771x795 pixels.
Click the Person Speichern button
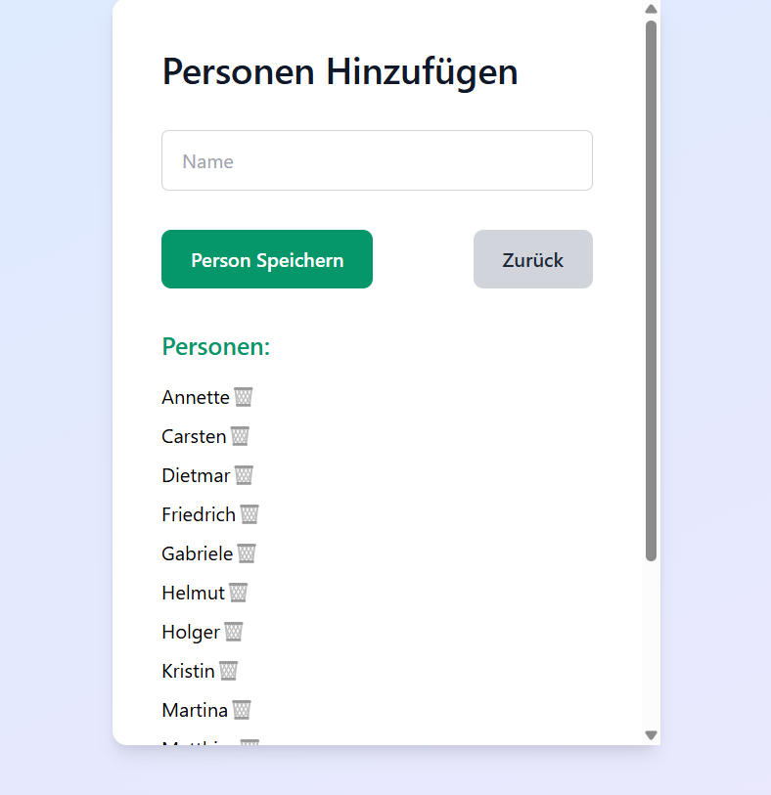[x=266, y=259]
